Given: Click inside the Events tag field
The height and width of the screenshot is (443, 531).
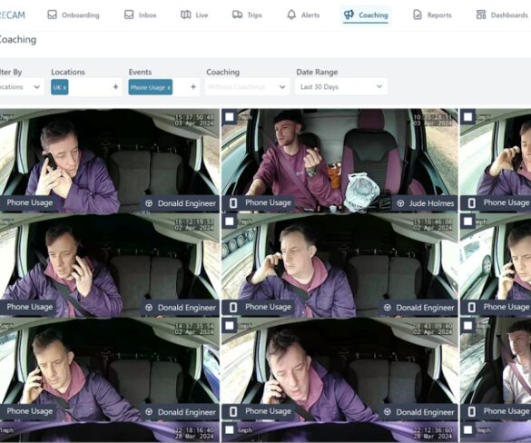Looking at the screenshot, I should pos(163,87).
